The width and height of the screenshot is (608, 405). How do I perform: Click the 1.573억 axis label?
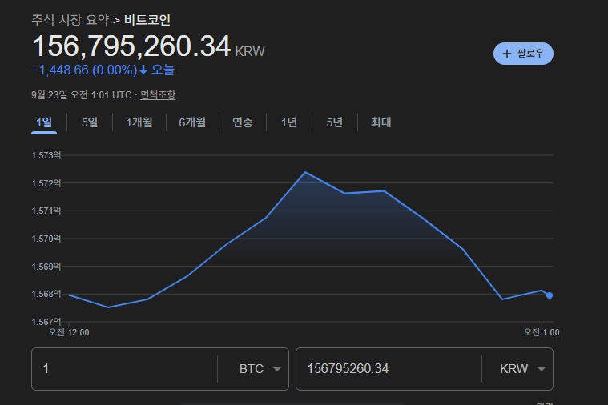[x=46, y=155]
